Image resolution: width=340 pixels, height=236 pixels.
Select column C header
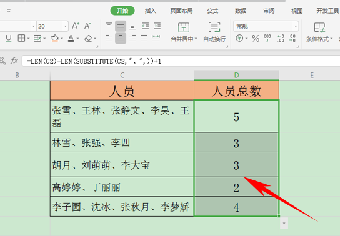(122, 76)
